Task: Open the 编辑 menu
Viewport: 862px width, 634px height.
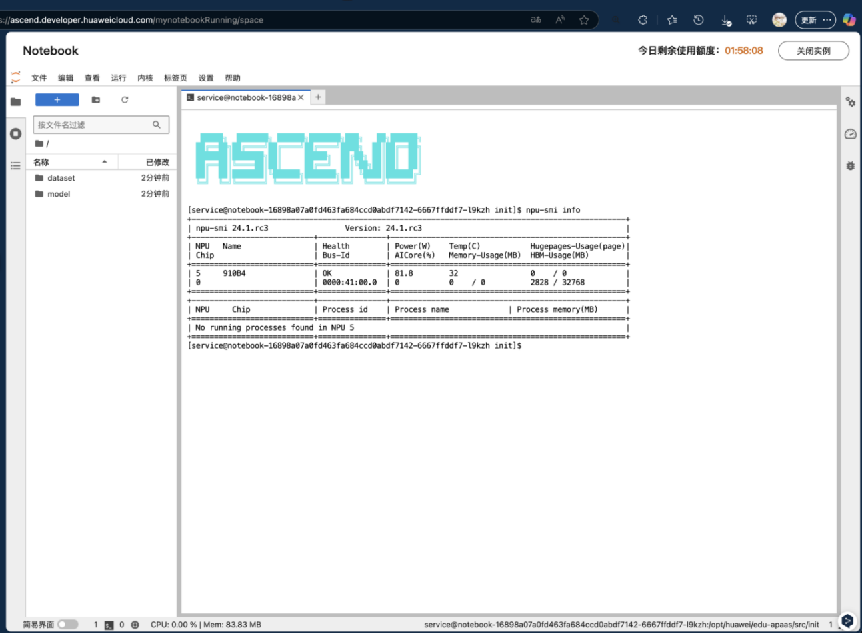Action: (66, 78)
